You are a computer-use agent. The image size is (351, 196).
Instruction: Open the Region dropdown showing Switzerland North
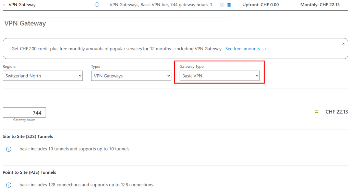43,76
